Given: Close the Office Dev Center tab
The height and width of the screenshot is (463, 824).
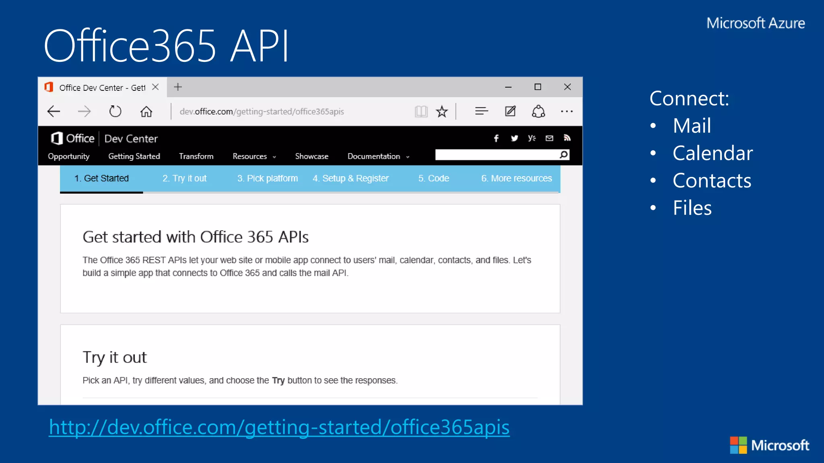Looking at the screenshot, I should click(155, 87).
